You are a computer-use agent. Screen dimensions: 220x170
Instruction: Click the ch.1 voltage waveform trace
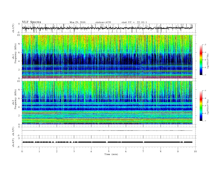[x=107, y=28]
